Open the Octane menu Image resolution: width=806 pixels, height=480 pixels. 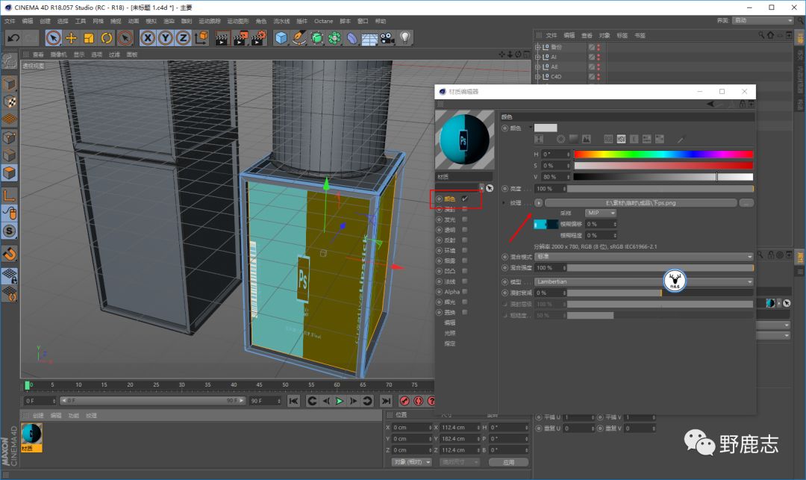323,21
